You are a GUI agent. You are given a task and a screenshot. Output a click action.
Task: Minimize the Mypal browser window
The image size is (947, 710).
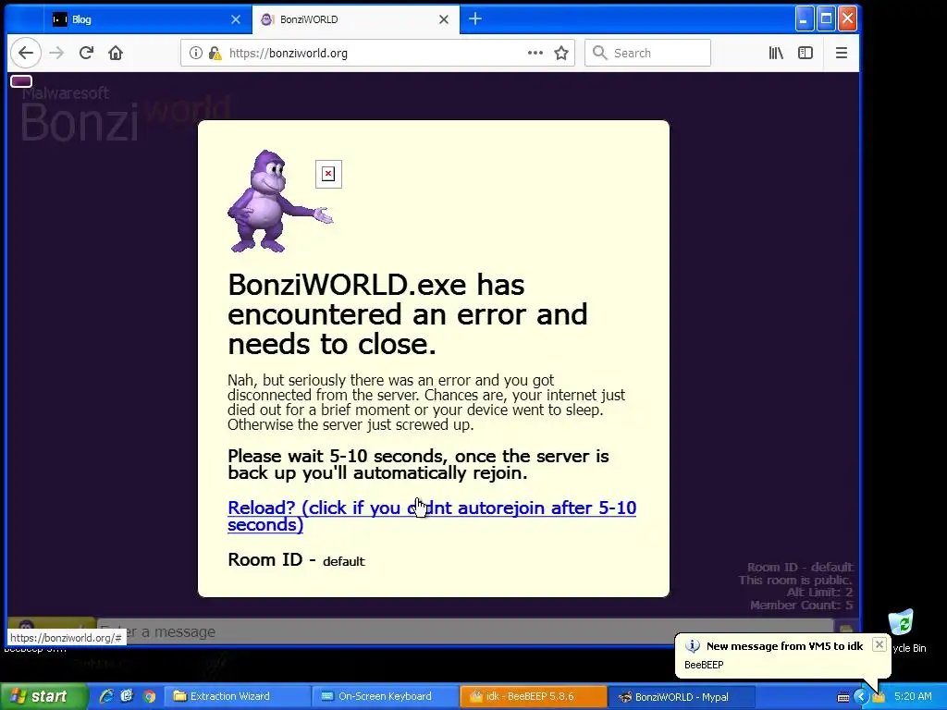pyautogui.click(x=804, y=18)
